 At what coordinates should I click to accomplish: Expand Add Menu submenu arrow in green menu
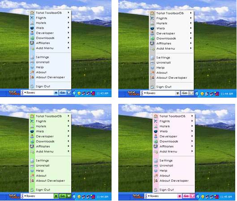pos(69,151)
